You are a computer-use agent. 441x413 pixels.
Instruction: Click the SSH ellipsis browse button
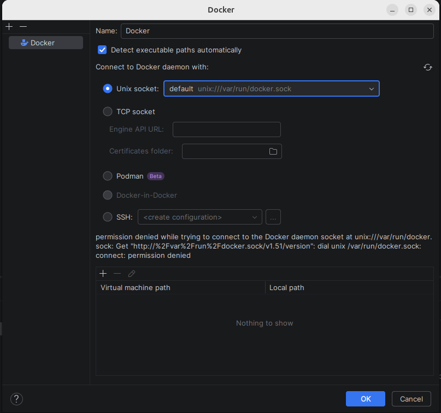point(273,217)
